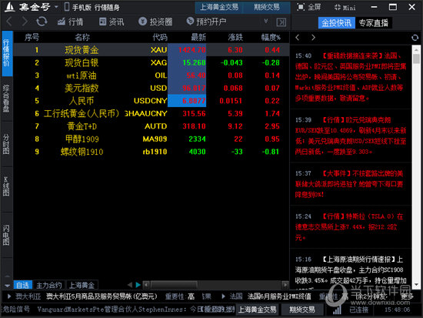Select the 工行纸黄金(人民币) row
423x318 pixels.
(x=151, y=113)
